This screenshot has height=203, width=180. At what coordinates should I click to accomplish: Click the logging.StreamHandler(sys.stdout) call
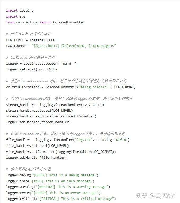[x=72, y=105]
